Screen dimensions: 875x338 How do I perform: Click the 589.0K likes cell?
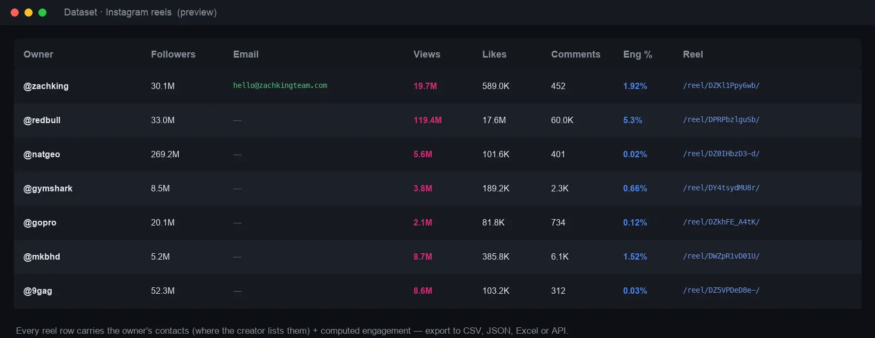496,86
